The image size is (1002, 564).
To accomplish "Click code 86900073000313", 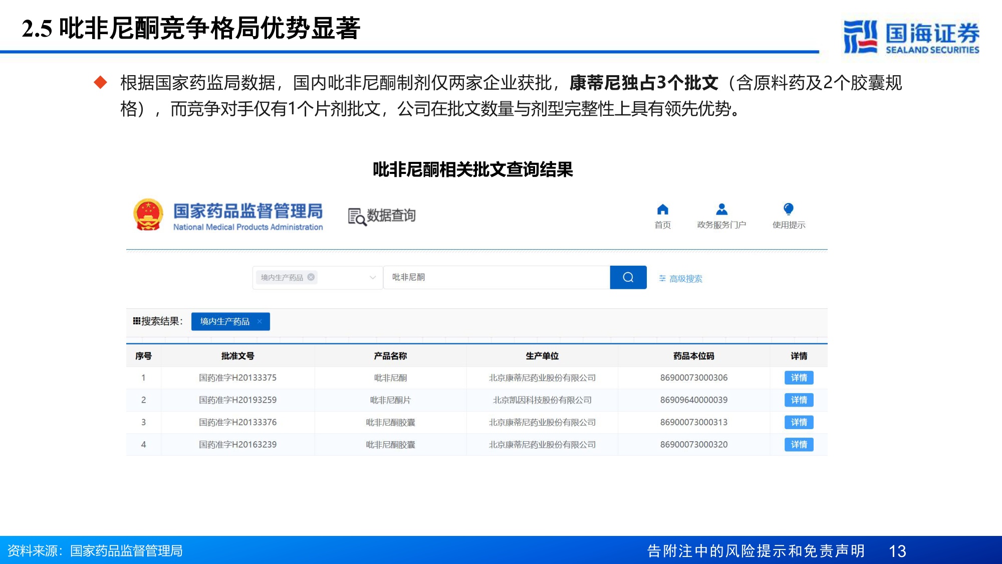I will [x=694, y=422].
